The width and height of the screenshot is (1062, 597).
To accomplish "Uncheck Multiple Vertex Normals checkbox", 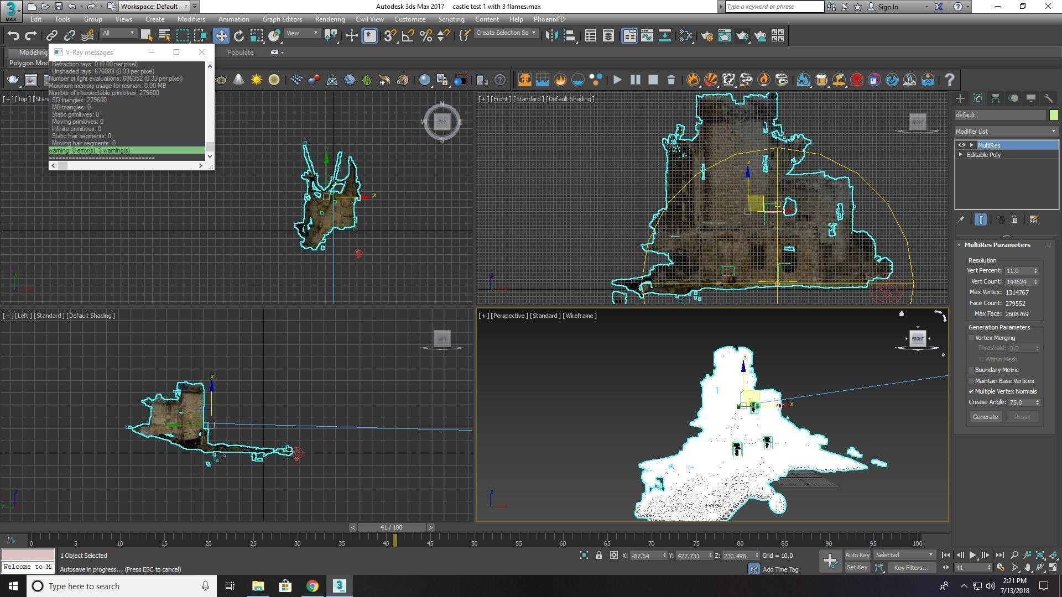I will [971, 392].
